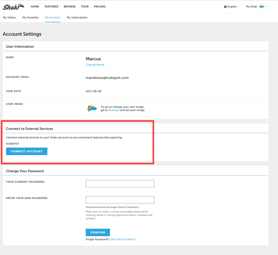Viewport: 278px width, 255px height.
Task: Open the TOUR menu item
Action: tap(85, 7)
